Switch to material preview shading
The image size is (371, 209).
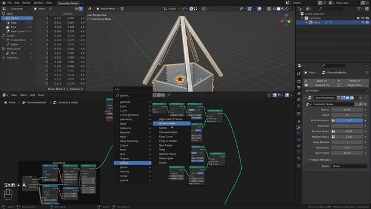coord(283,9)
